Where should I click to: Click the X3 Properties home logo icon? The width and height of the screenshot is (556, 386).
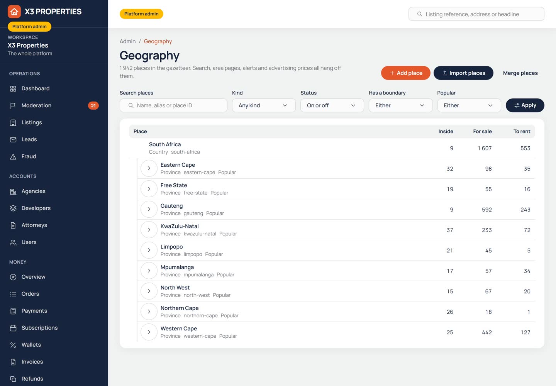coord(14,12)
